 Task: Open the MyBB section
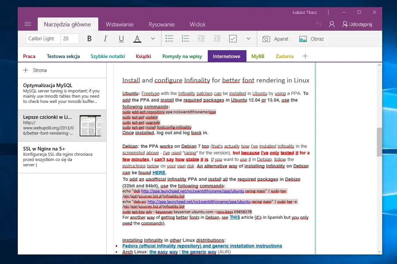click(x=258, y=56)
